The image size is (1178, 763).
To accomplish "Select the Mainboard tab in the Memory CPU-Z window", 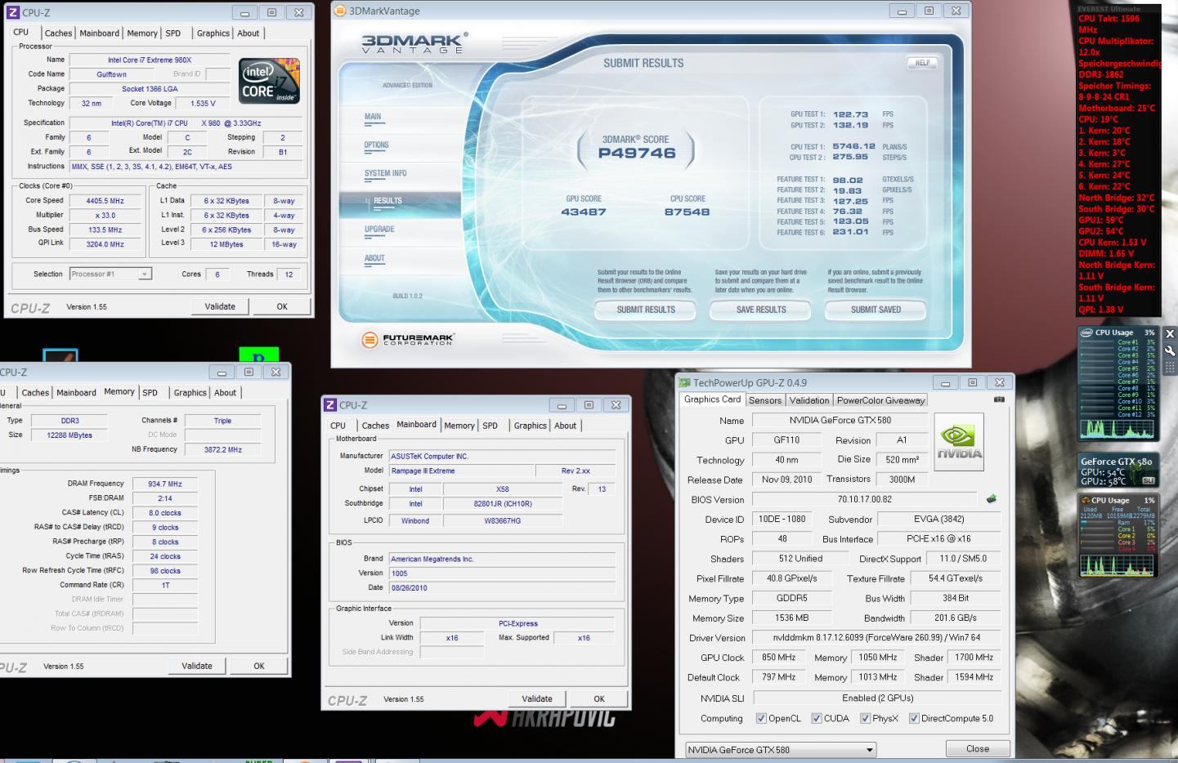I will tap(76, 393).
